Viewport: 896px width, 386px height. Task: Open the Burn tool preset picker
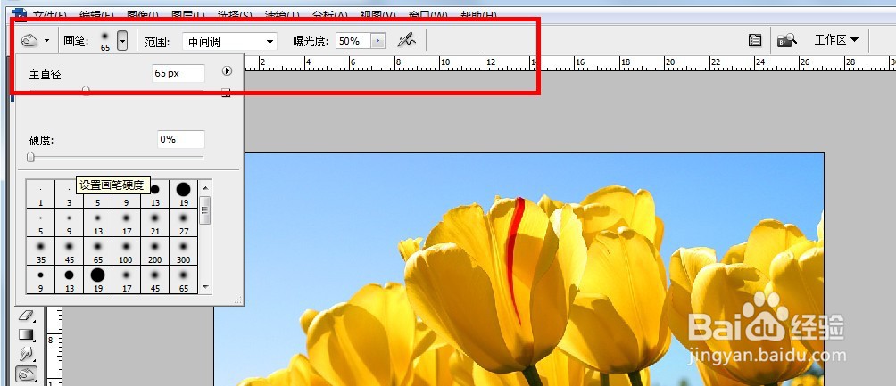coord(35,40)
